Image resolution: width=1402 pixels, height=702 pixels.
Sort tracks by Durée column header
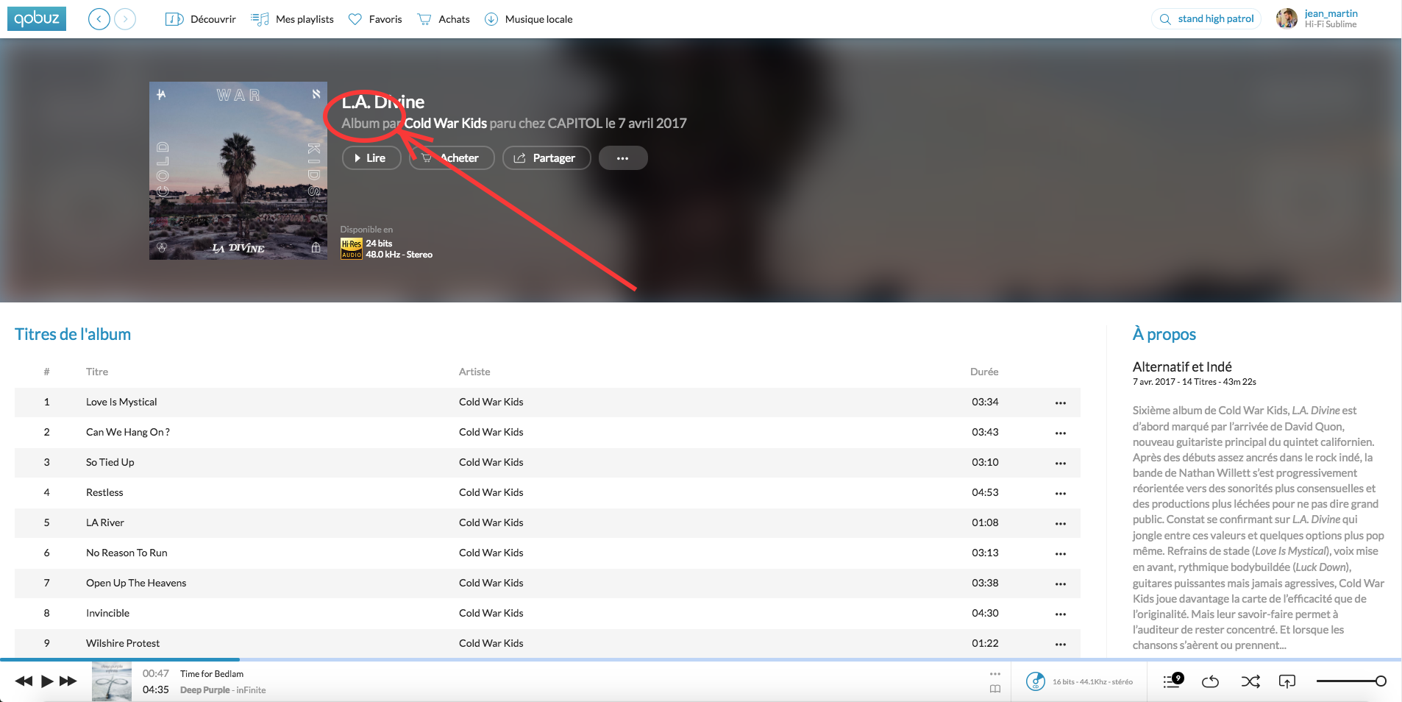(x=984, y=372)
